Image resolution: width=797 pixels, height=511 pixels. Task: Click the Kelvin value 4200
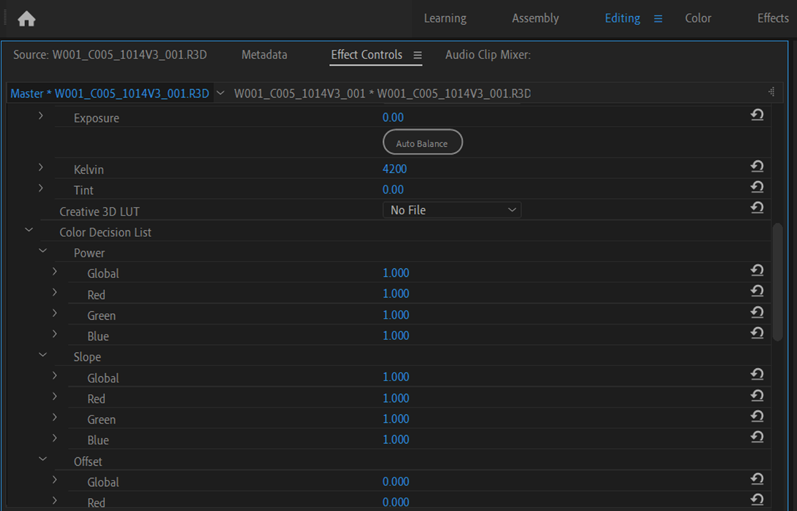[x=394, y=169]
